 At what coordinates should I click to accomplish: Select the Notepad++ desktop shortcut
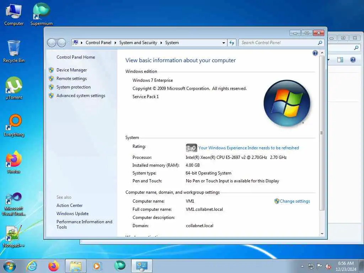[14, 236]
